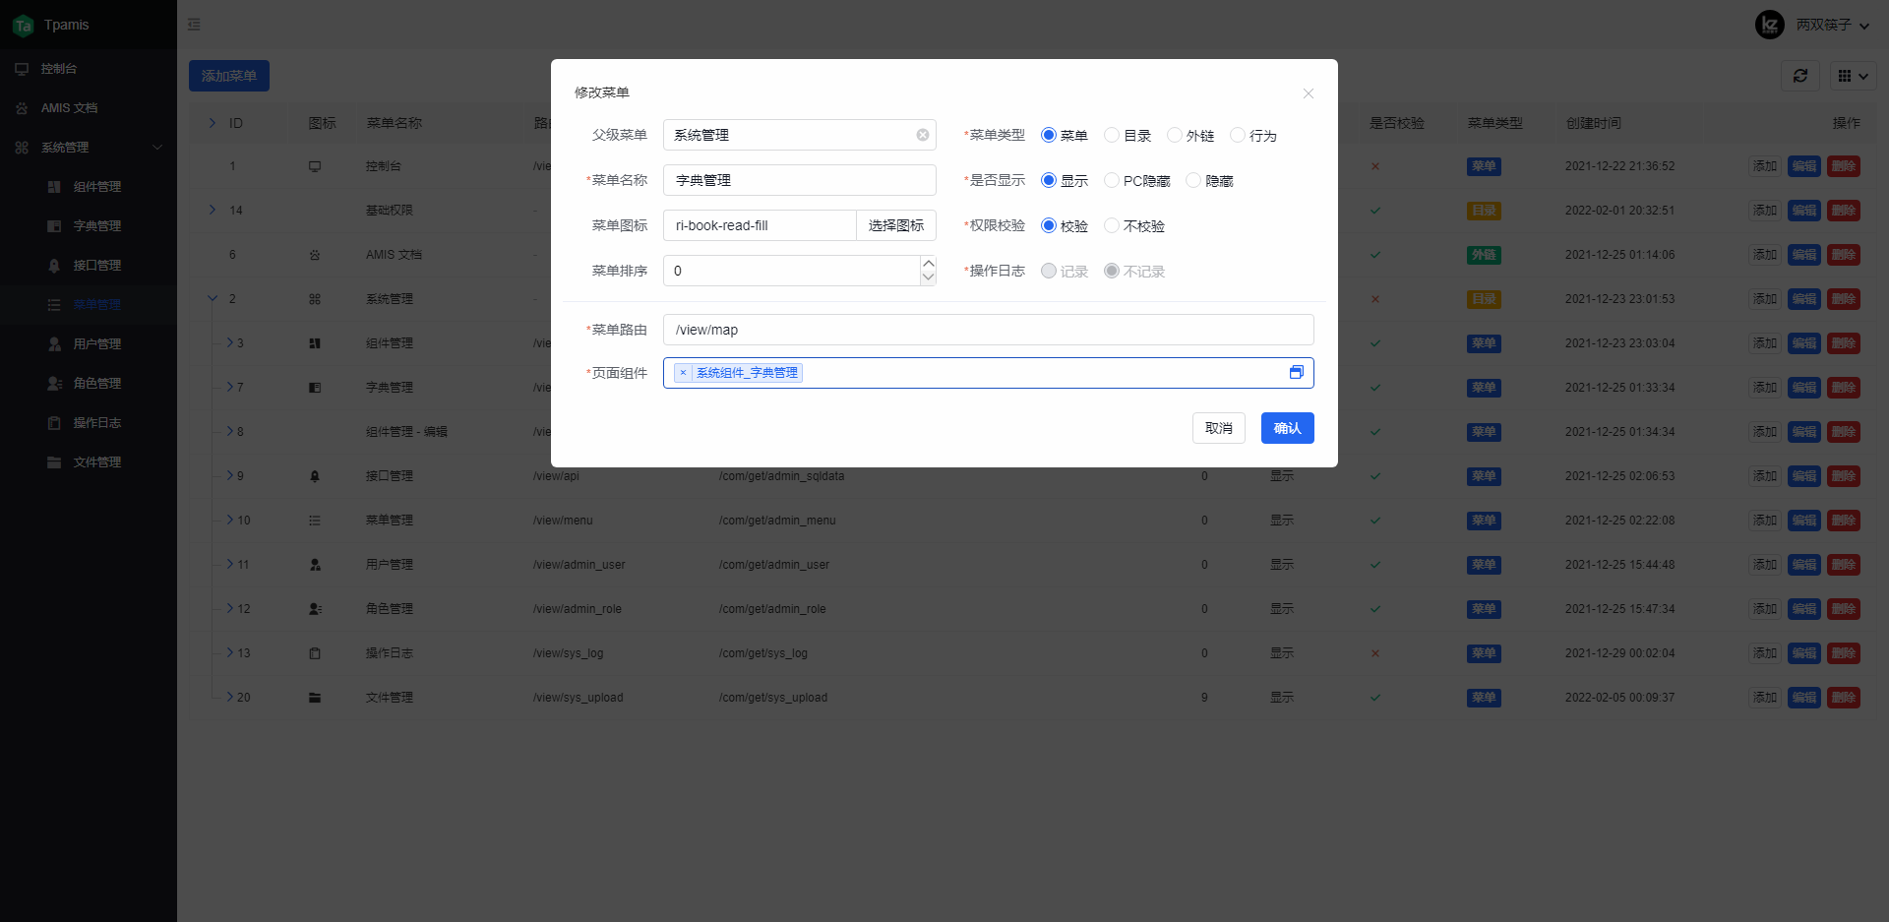1889x922 pixels.
Task: Expand table row 9 接口管理
Action: [229, 475]
